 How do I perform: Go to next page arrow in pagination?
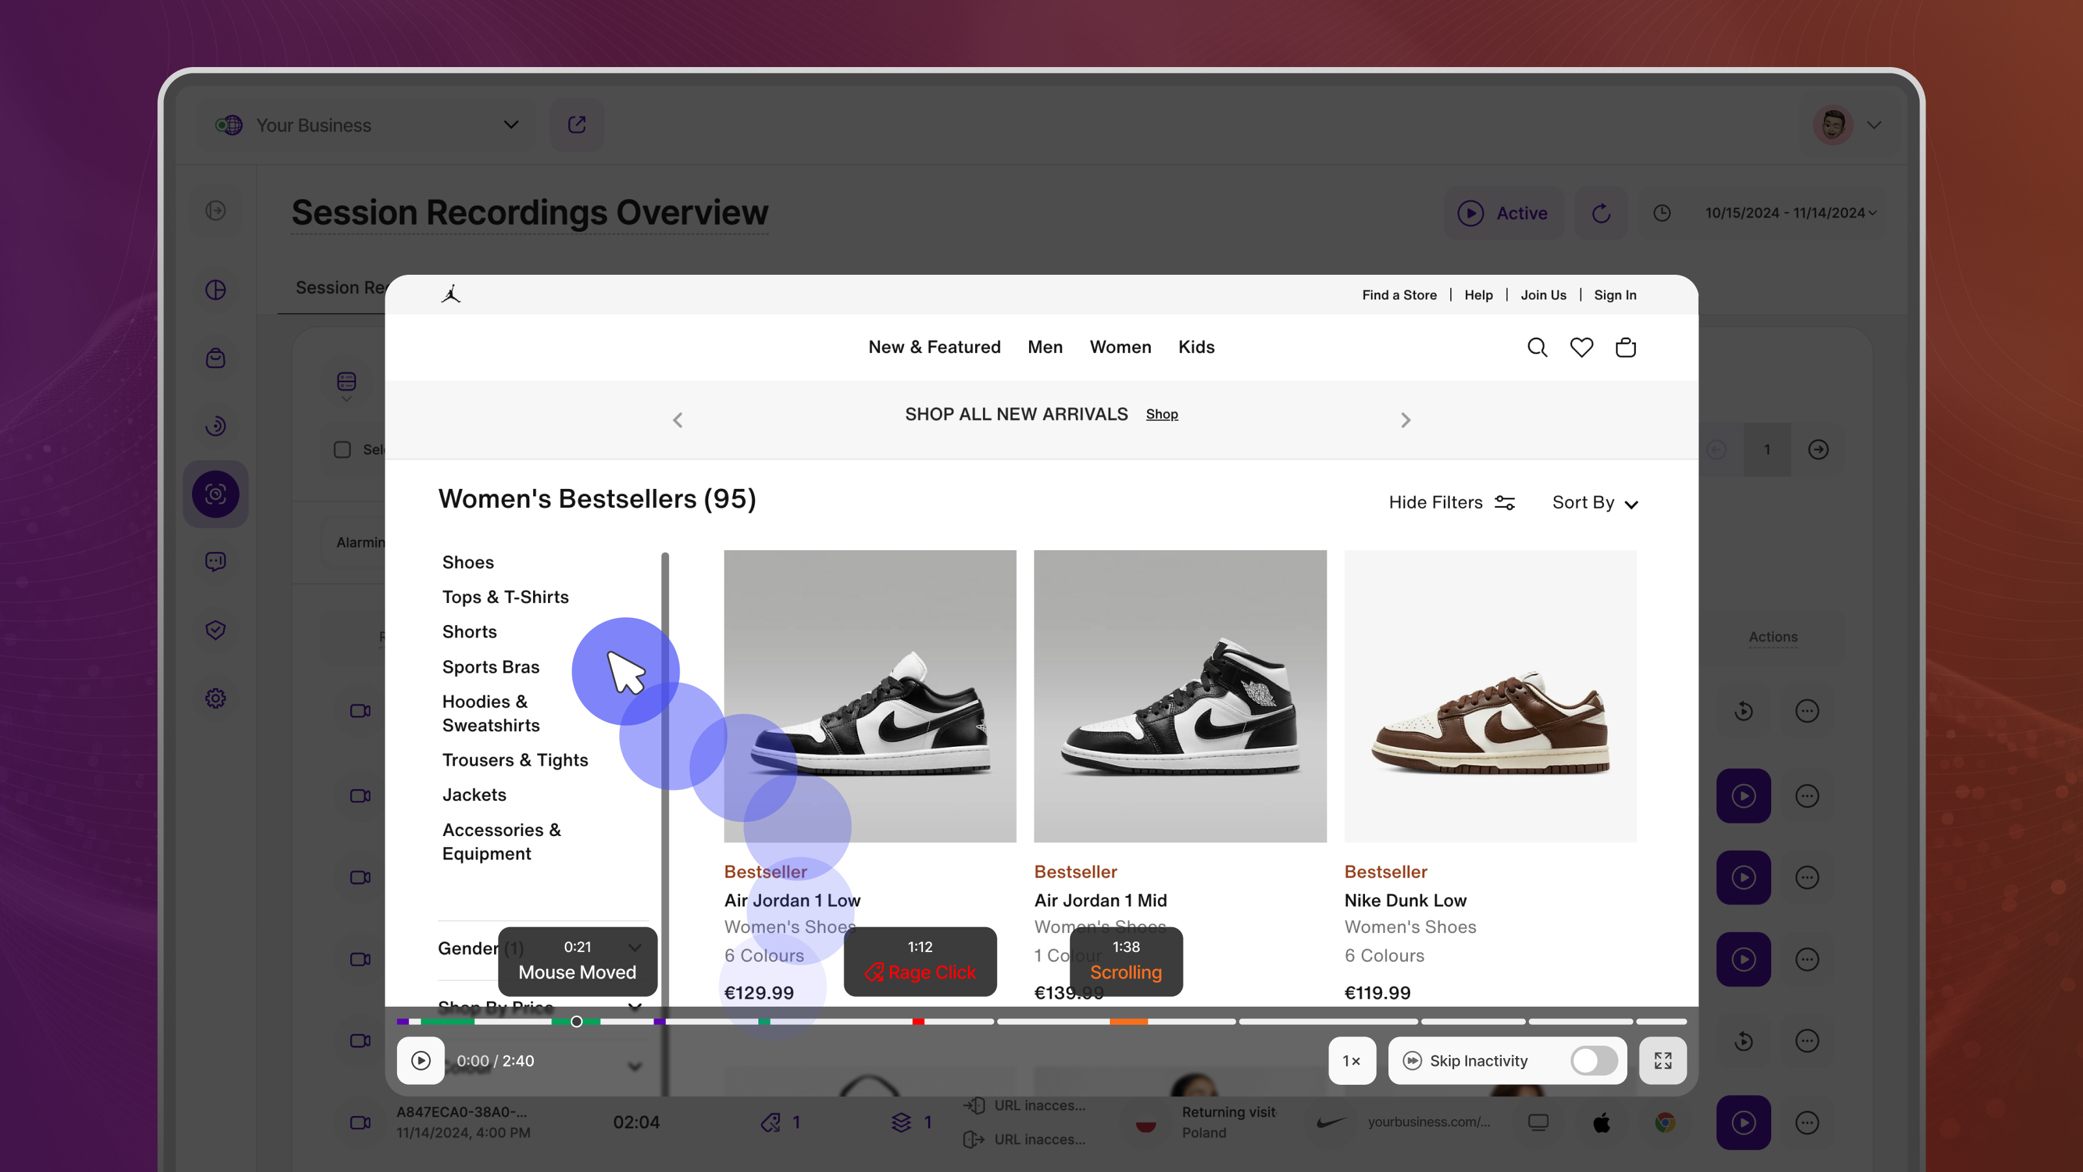pyautogui.click(x=1818, y=450)
